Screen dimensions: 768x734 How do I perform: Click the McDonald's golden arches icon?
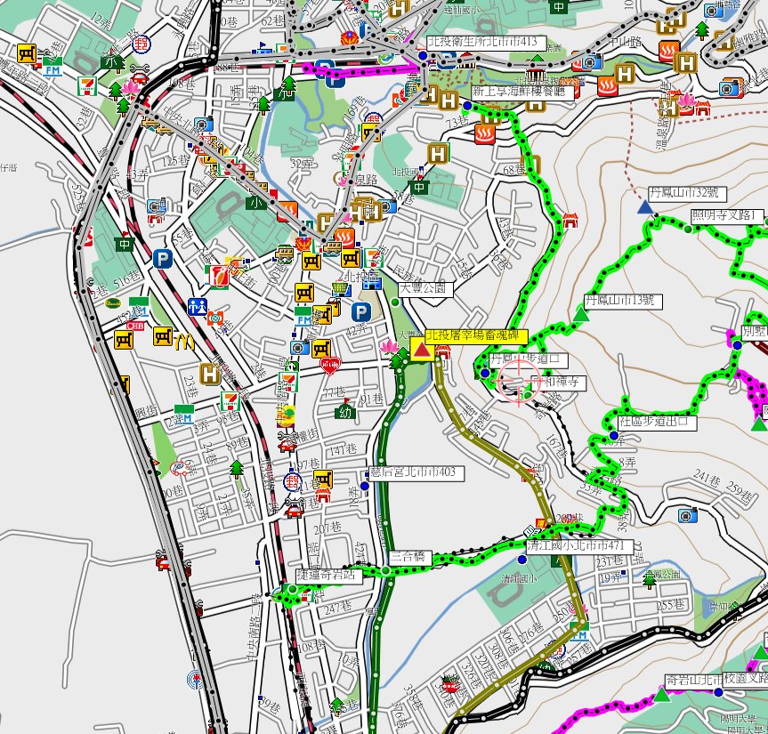coord(185,339)
